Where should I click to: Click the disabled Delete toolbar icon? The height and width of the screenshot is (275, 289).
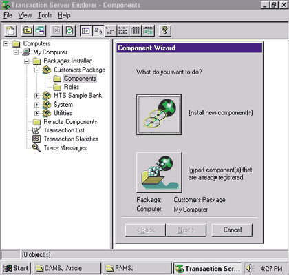(56, 30)
